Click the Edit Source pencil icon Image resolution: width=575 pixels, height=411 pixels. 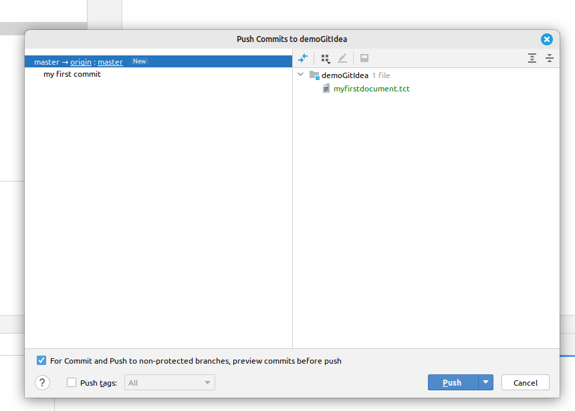(x=342, y=58)
